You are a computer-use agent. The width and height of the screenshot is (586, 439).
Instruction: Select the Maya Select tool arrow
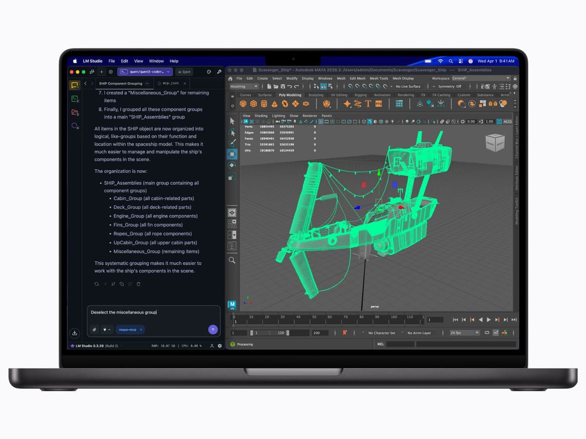(x=232, y=121)
